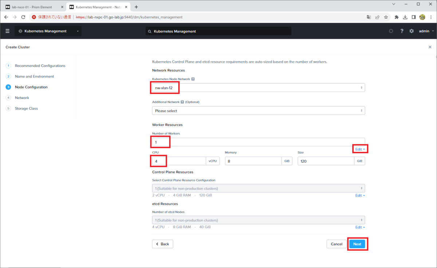The image size is (437, 268).
Task: Select Node Configuration step
Action: 31,87
